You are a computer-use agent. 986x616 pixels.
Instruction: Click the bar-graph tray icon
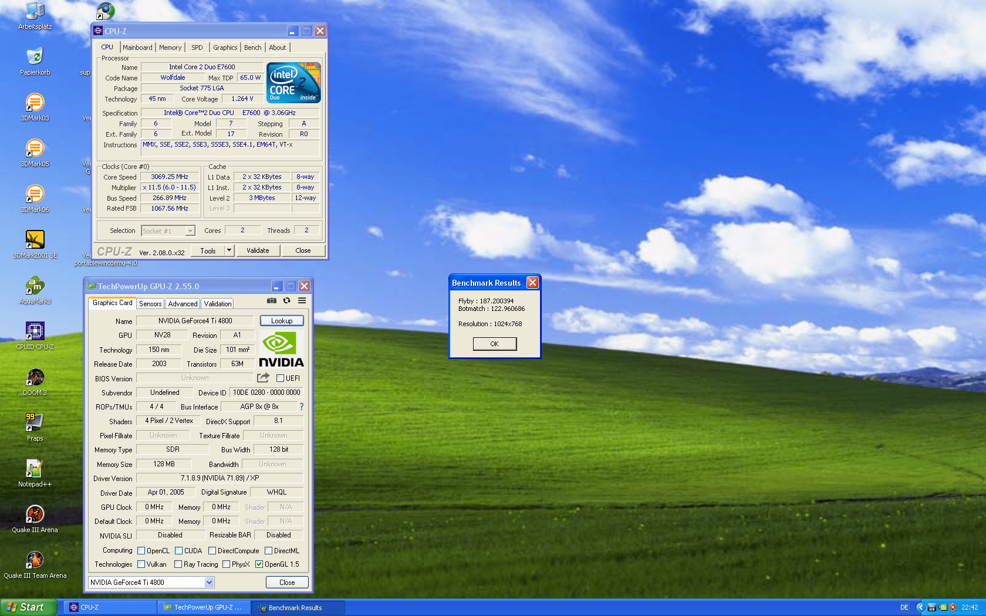[x=932, y=607]
